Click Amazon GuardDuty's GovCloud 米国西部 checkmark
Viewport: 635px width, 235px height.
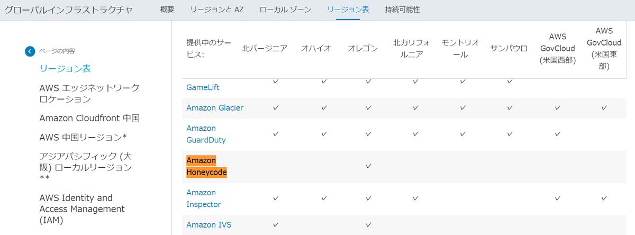click(x=558, y=134)
